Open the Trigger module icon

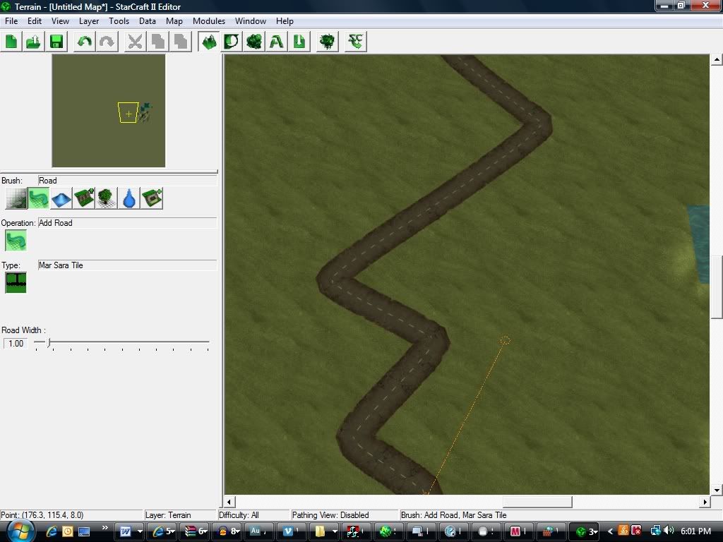point(232,42)
